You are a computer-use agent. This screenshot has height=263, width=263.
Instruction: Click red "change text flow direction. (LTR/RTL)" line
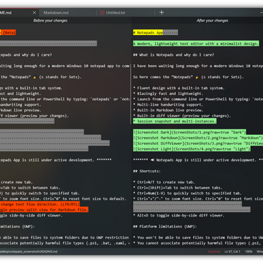(x=40, y=204)
